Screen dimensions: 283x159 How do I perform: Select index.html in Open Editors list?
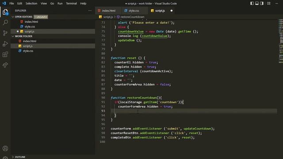[53, 22]
